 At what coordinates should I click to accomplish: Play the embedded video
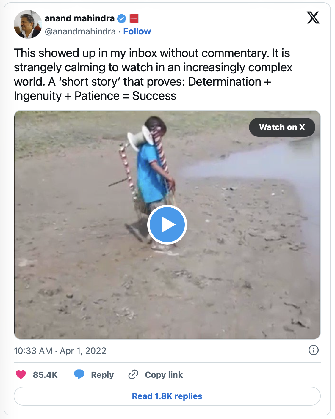pos(167,225)
